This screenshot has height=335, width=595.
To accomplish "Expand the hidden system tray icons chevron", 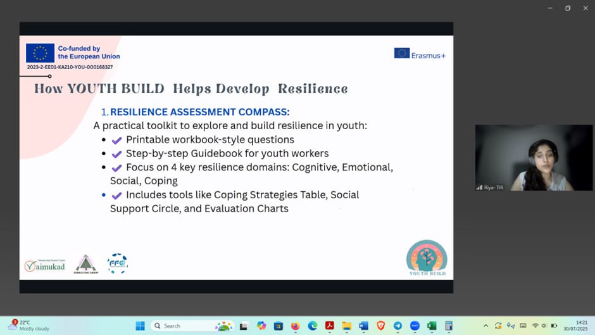I will 485,326.
